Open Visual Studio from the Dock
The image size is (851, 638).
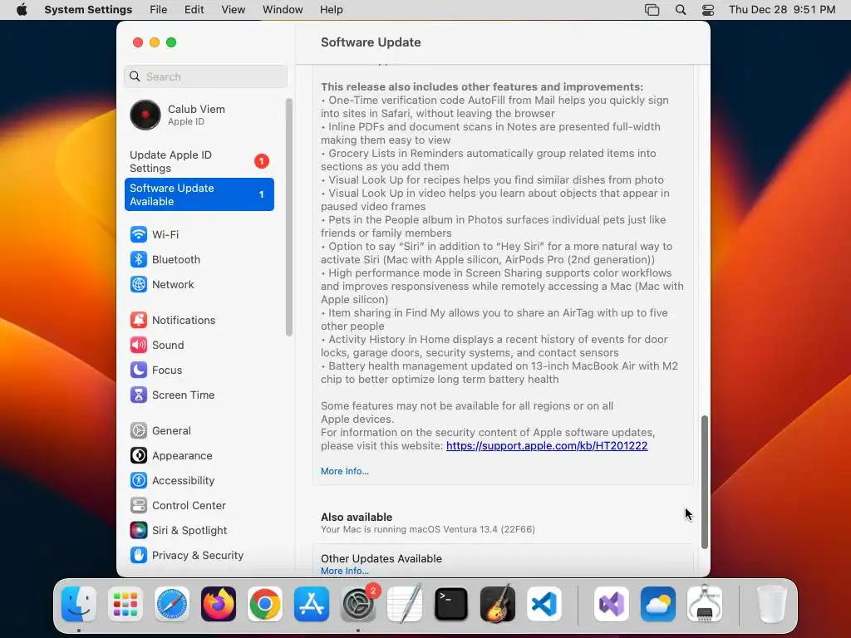(612, 604)
